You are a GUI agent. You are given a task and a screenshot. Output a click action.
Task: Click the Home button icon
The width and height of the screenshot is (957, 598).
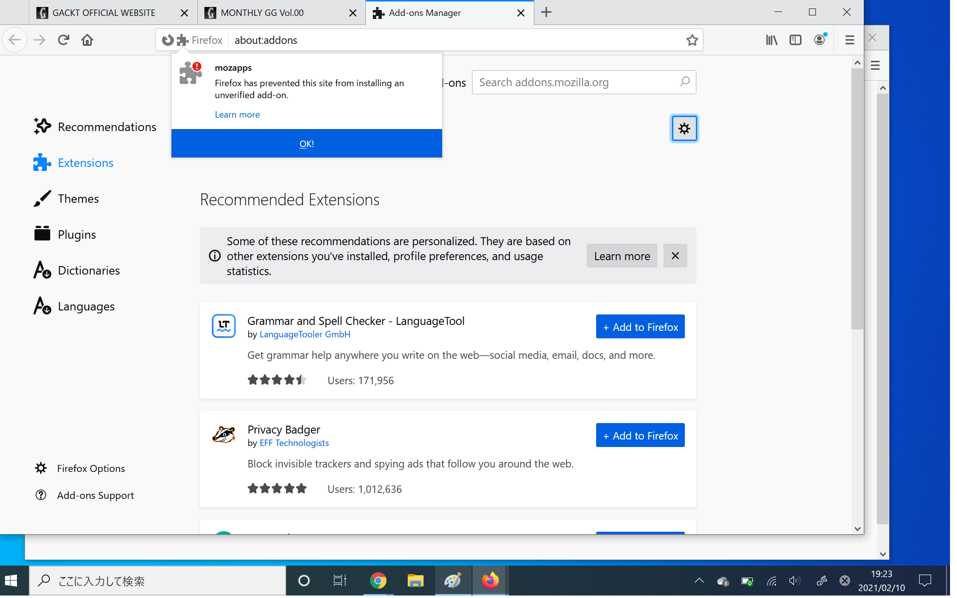tap(87, 40)
